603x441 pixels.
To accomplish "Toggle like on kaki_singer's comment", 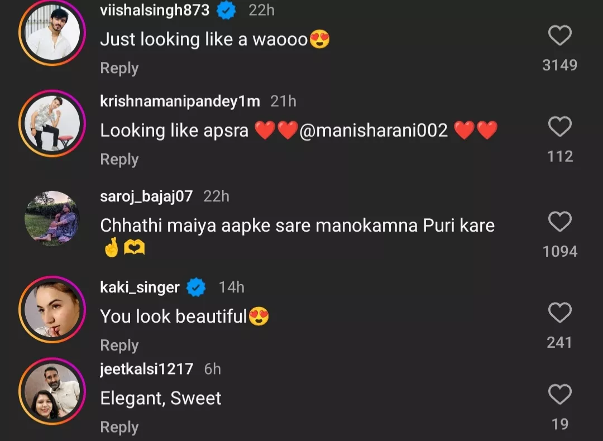I will [x=560, y=313].
